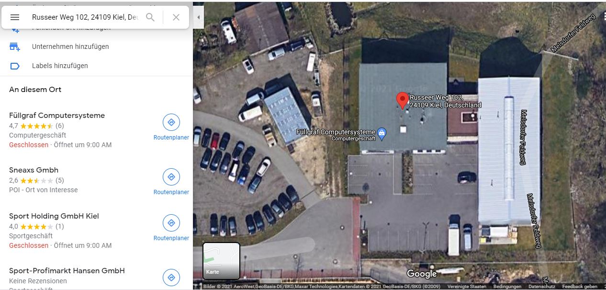Click the red location pin on map
This screenshot has width=606, height=290.
point(403,100)
